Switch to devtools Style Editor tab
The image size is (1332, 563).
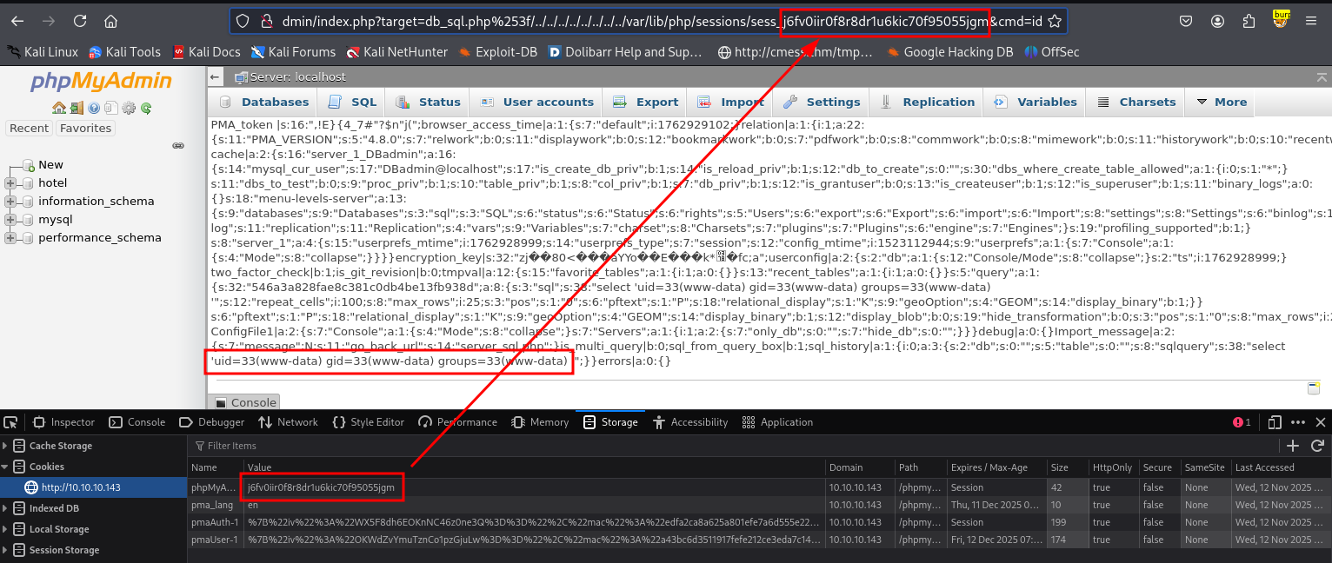point(369,422)
